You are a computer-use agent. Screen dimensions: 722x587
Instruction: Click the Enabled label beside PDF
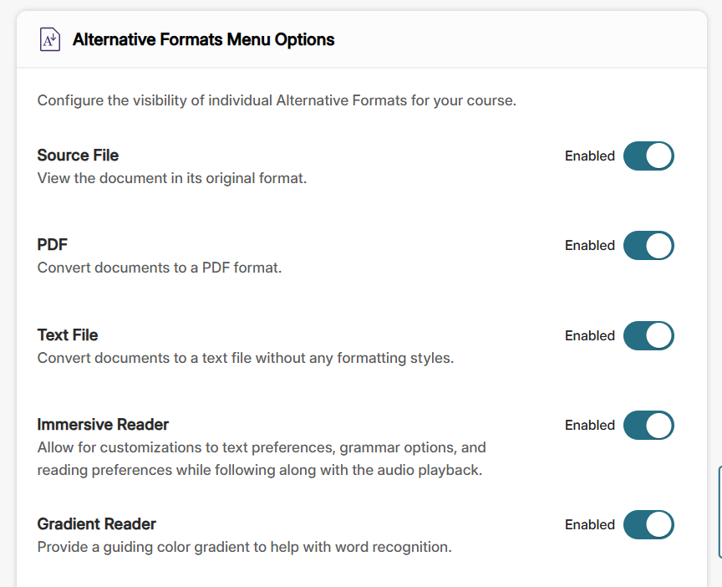tap(589, 245)
